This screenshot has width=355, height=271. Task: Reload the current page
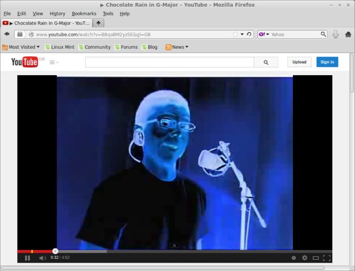tap(249, 34)
